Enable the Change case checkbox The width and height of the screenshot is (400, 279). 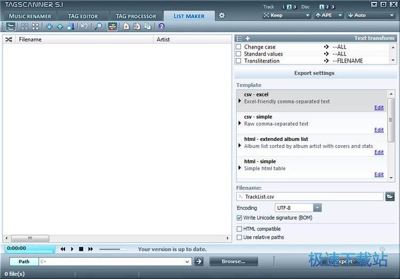[x=239, y=47]
